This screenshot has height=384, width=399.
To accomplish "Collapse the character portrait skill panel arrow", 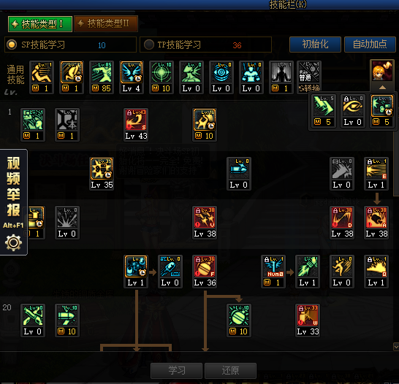I will pyautogui.click(x=382, y=88).
